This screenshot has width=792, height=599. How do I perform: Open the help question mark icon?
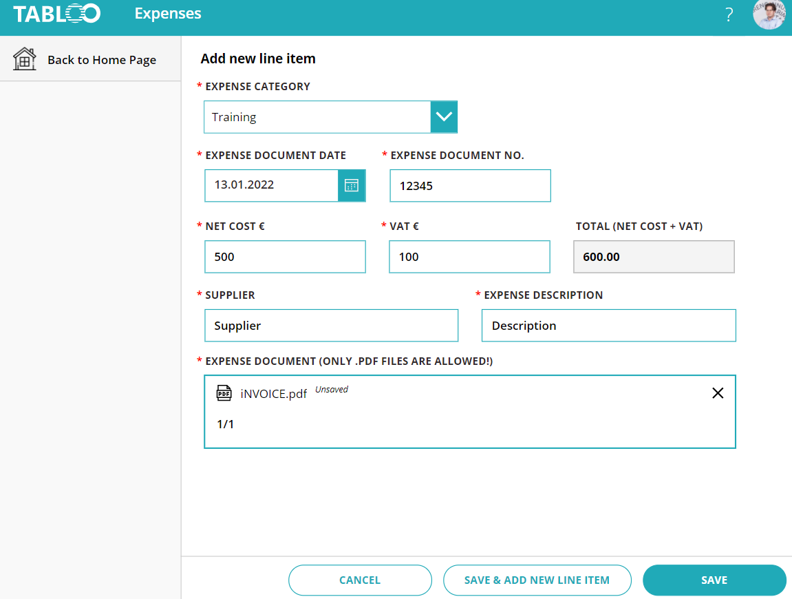point(729,14)
